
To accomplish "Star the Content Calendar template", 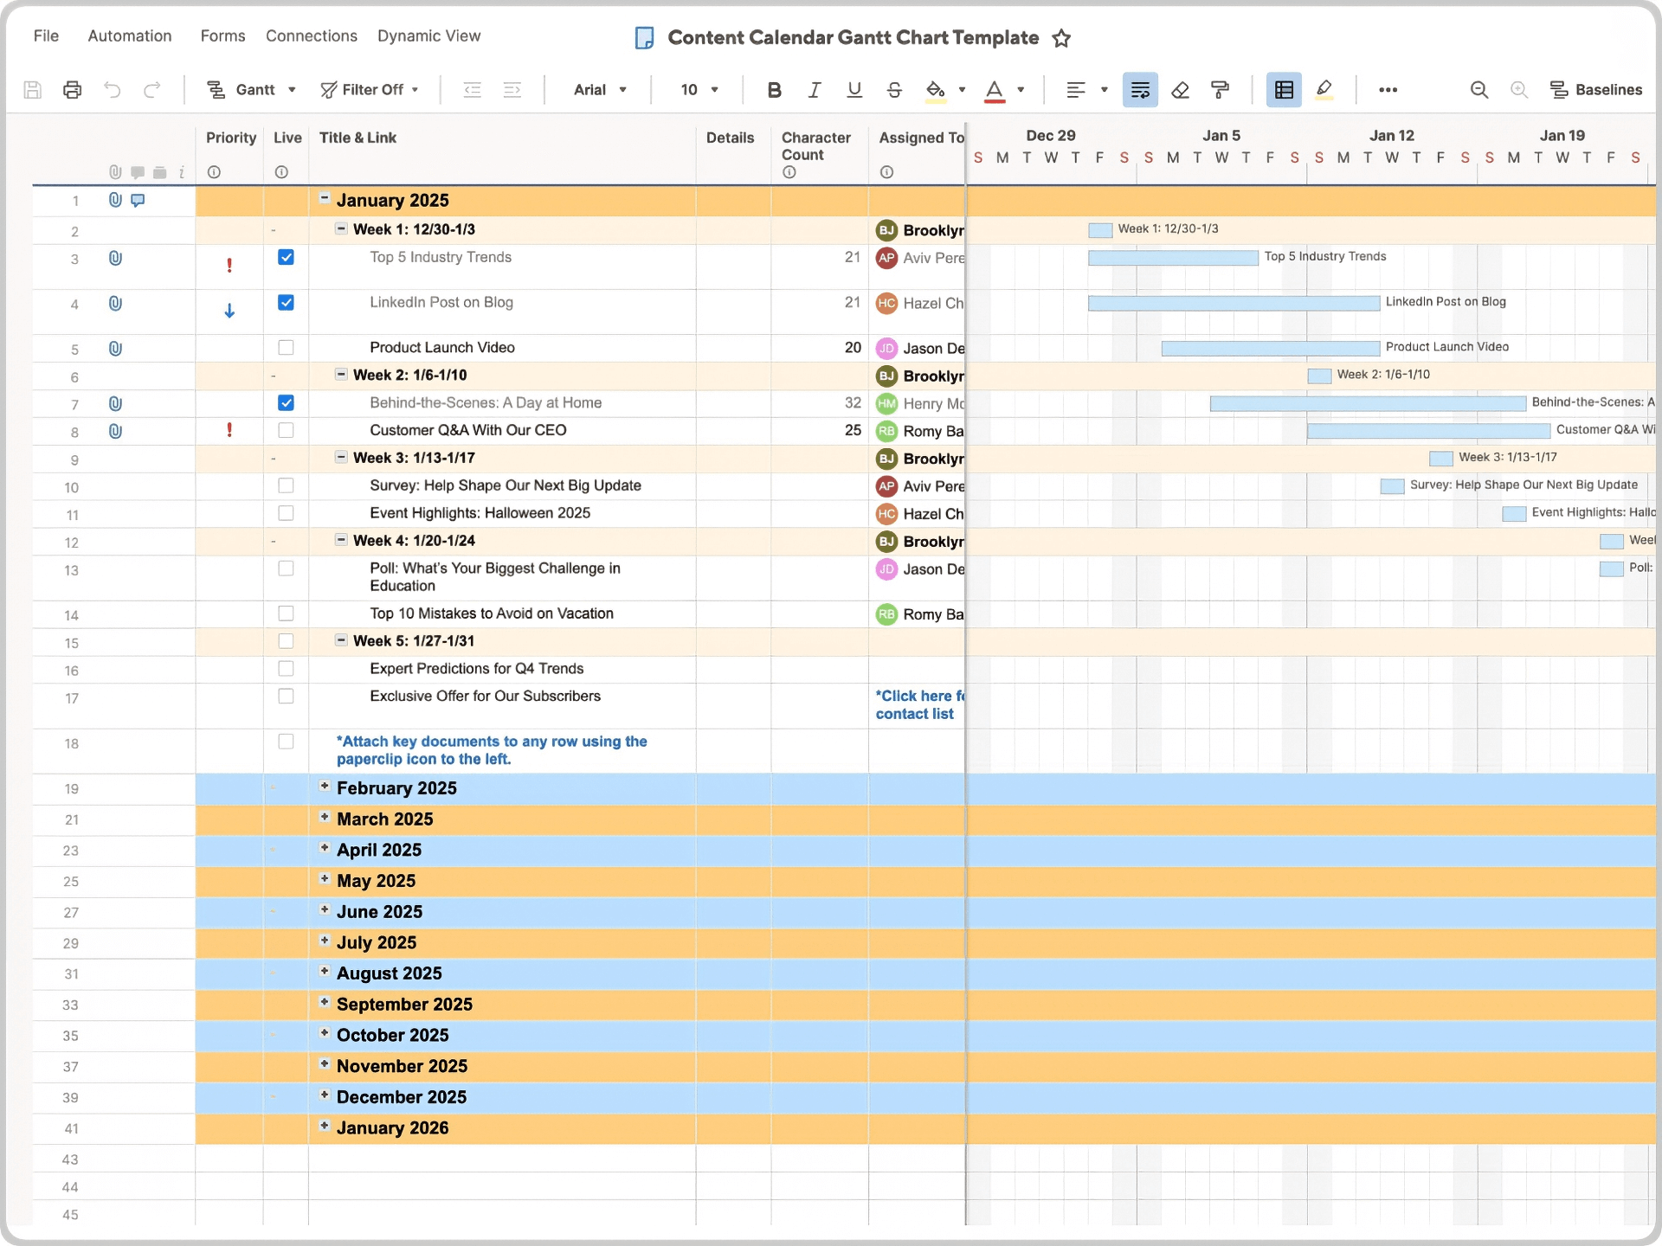I will pyautogui.click(x=1062, y=37).
